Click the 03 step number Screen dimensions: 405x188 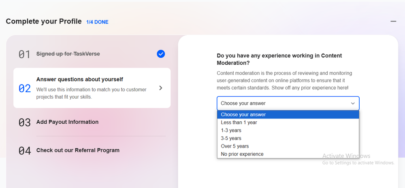25,123
